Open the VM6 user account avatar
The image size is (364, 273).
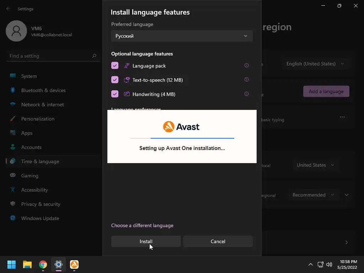(x=16, y=31)
